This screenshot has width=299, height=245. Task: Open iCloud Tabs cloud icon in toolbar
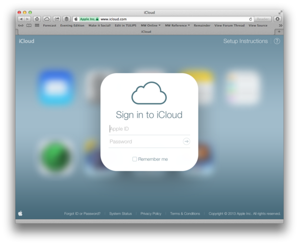tap(47, 19)
